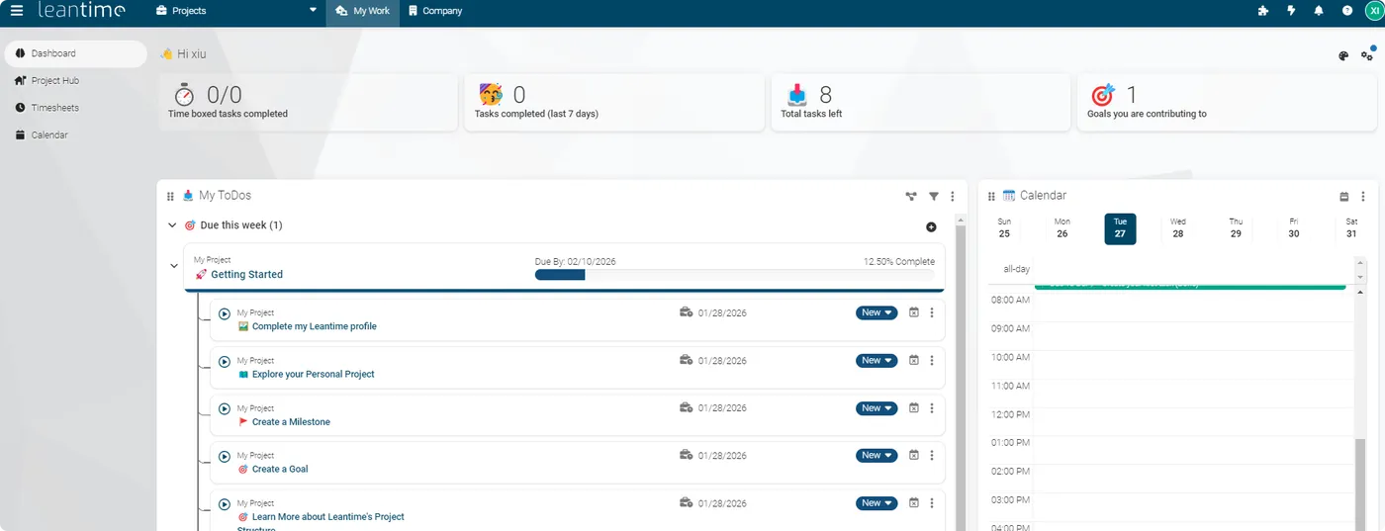Screen dimensions: 1385x531
Task: Open dashboard settings gears icon
Action: pyautogui.click(x=1367, y=56)
